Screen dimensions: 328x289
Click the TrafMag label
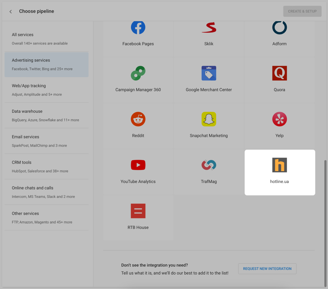click(x=209, y=181)
